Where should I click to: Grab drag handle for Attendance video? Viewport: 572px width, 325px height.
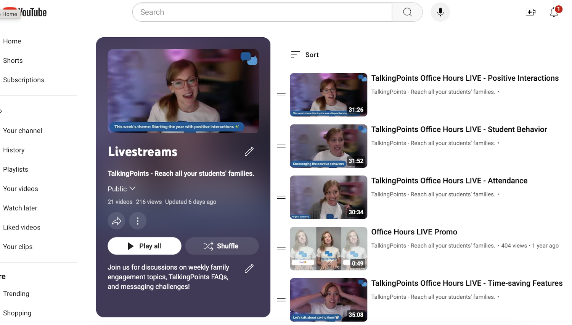(281, 197)
